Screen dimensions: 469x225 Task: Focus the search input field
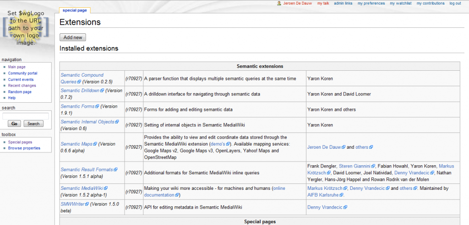click(x=26, y=116)
